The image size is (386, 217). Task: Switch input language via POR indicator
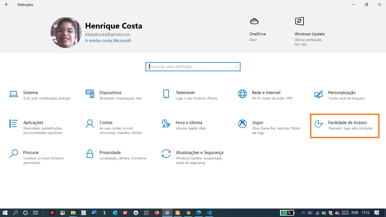tap(355, 213)
